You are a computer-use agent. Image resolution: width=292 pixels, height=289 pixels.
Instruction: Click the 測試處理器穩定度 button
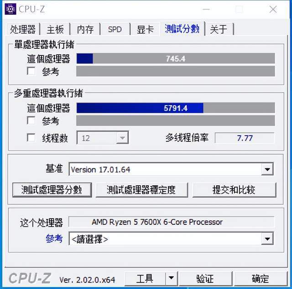(x=141, y=190)
